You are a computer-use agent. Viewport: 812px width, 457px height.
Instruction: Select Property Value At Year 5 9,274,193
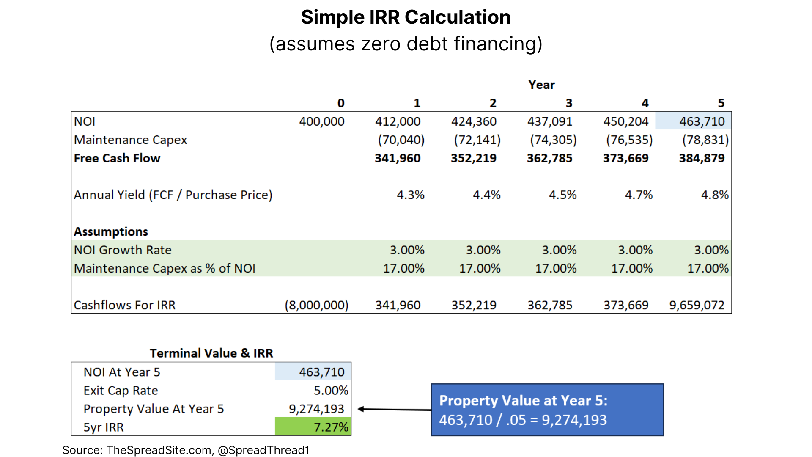pyautogui.click(x=316, y=409)
